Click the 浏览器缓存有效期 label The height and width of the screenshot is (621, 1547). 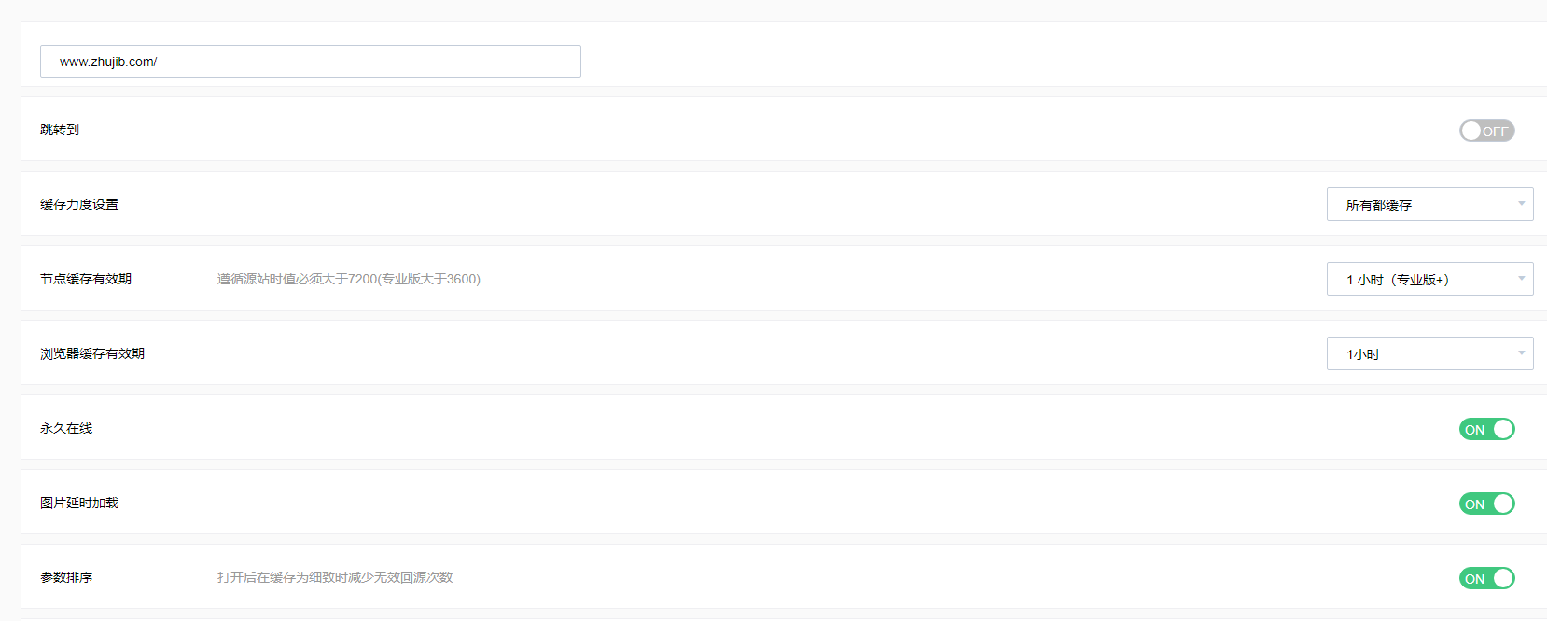click(x=92, y=353)
